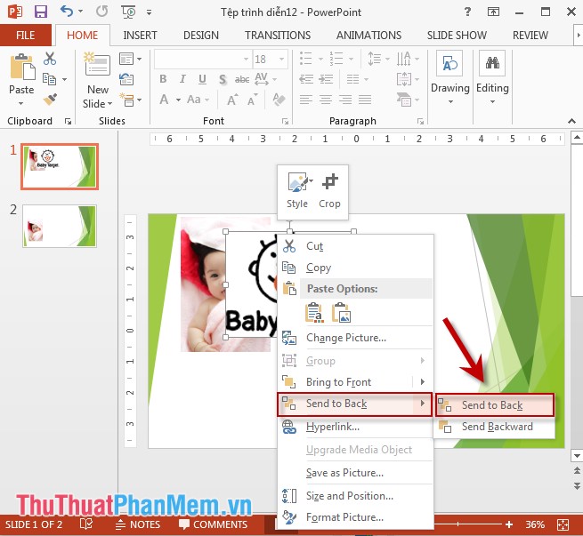Click the Drawing group icon
Image resolution: width=583 pixels, height=536 pixels.
coord(449,64)
